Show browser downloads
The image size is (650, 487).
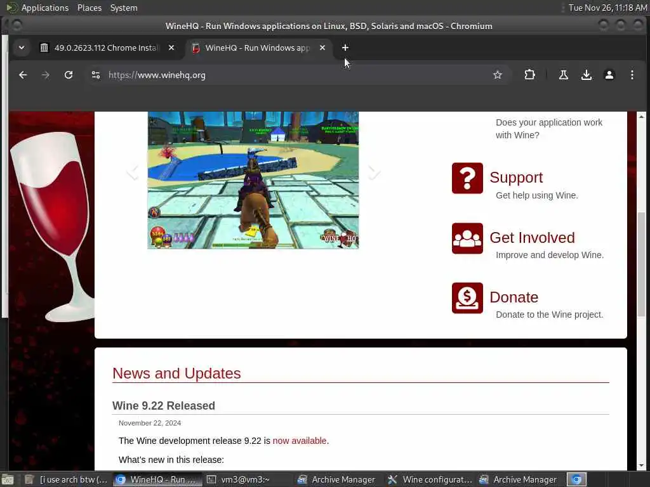(x=586, y=75)
